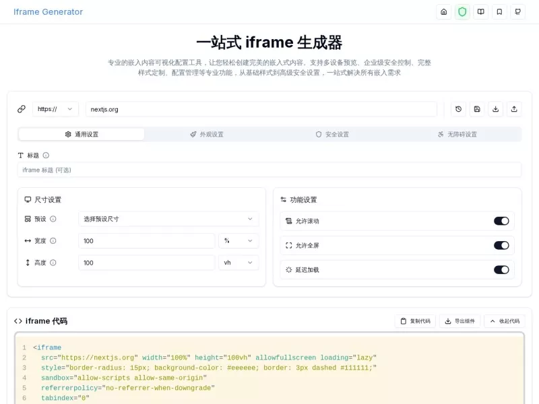Open the 选择预设尺寸 dropdown
539x404 pixels.
[168, 219]
